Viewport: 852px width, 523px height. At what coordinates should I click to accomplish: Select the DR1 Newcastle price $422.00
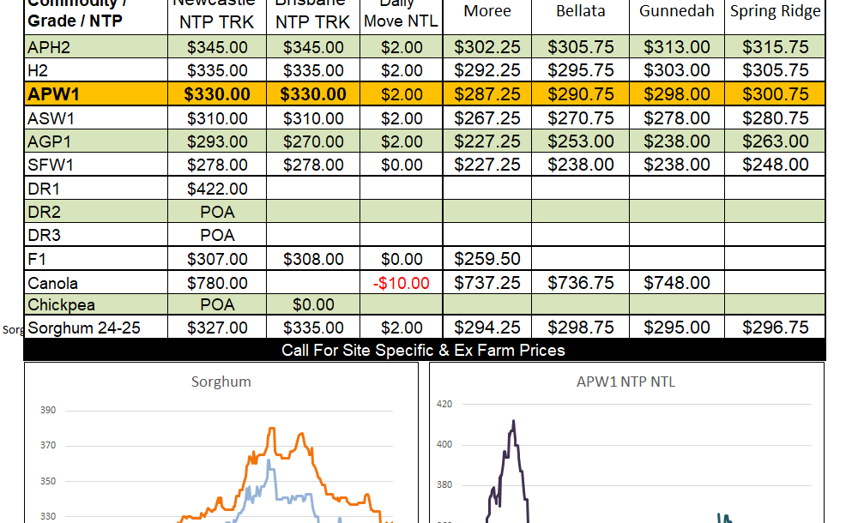click(217, 189)
